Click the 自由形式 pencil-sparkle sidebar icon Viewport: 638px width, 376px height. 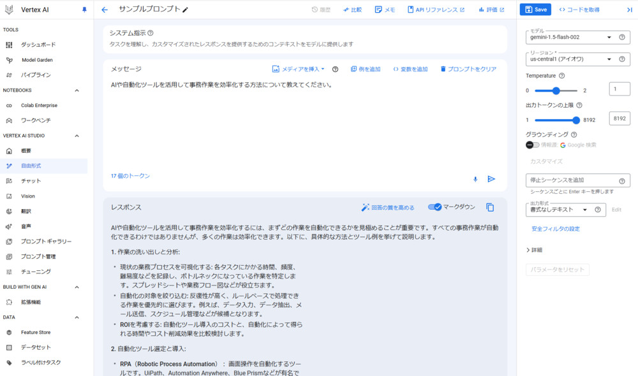point(9,166)
